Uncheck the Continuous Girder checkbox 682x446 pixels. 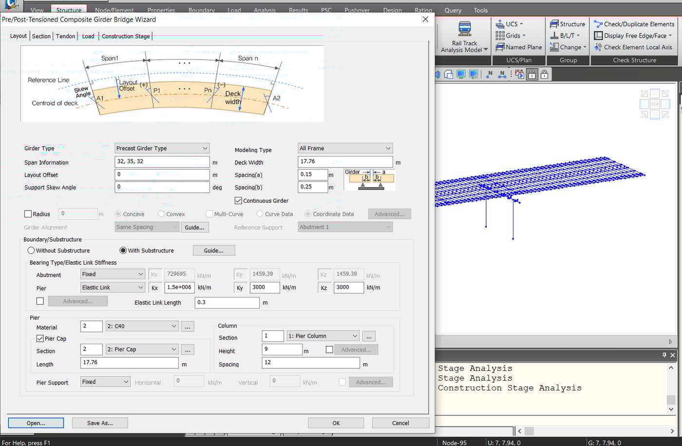click(238, 200)
